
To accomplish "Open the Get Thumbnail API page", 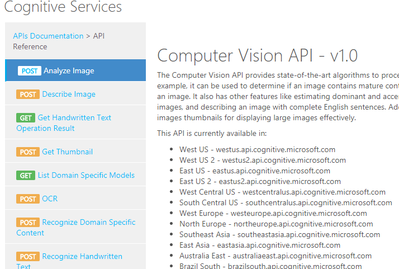I will click(67, 152).
